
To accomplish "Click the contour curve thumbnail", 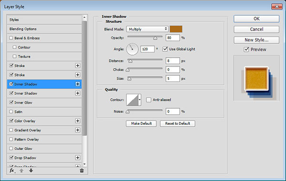I will [x=133, y=100].
